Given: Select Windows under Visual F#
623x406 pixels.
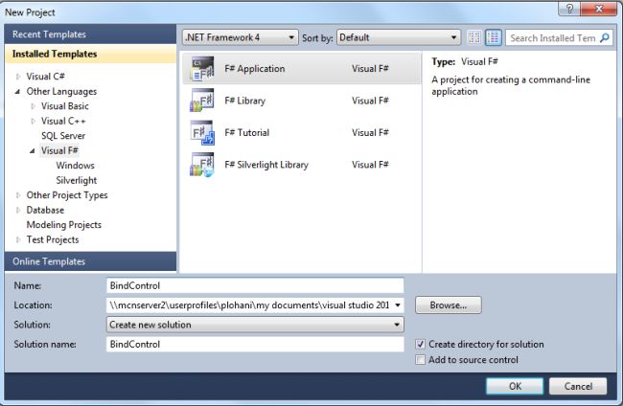Looking at the screenshot, I should click(75, 166).
